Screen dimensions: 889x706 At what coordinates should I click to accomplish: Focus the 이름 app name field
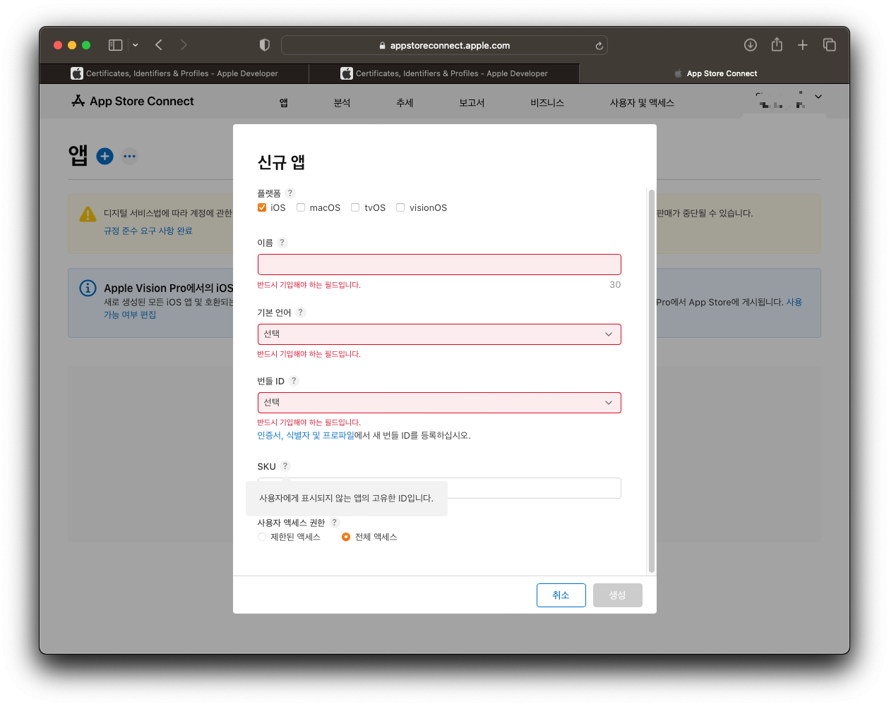coord(439,264)
